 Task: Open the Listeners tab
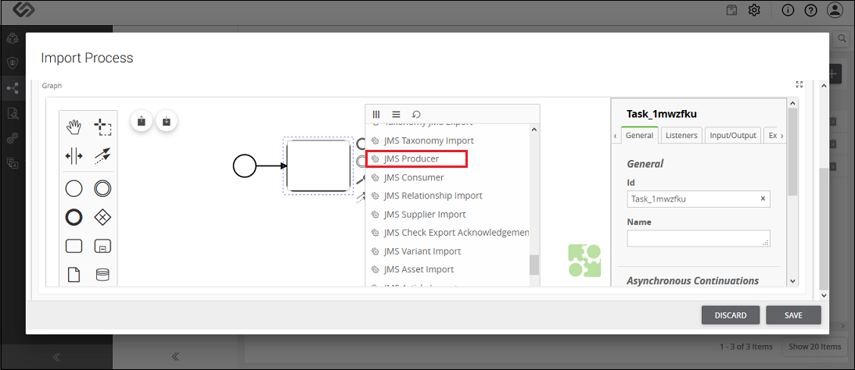pos(681,136)
